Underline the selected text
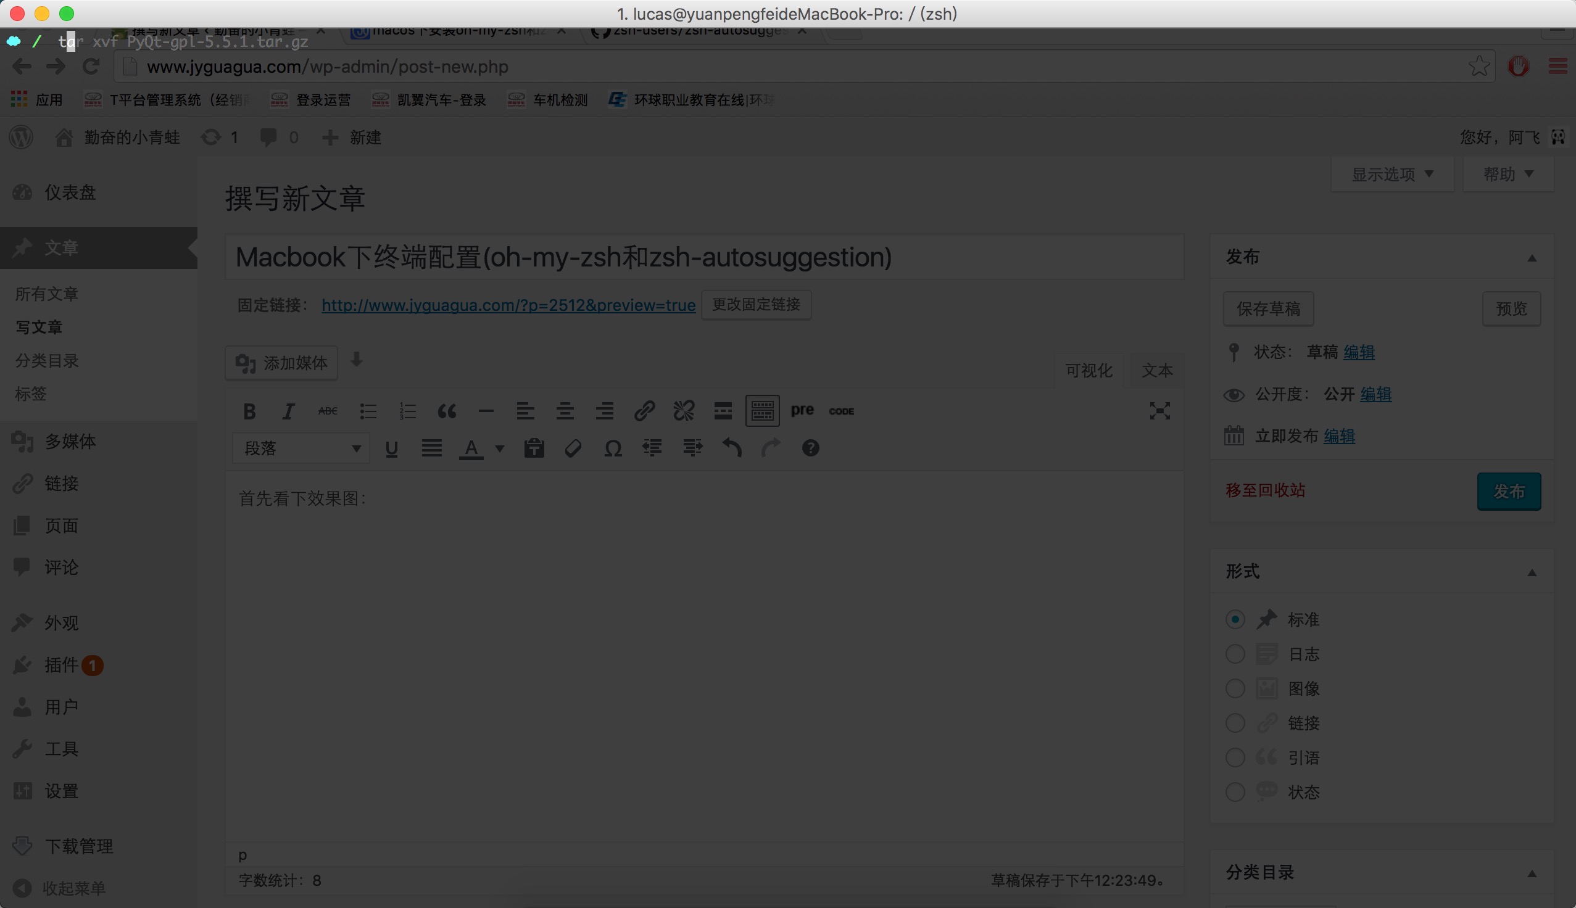Image resolution: width=1576 pixels, height=908 pixels. point(392,448)
